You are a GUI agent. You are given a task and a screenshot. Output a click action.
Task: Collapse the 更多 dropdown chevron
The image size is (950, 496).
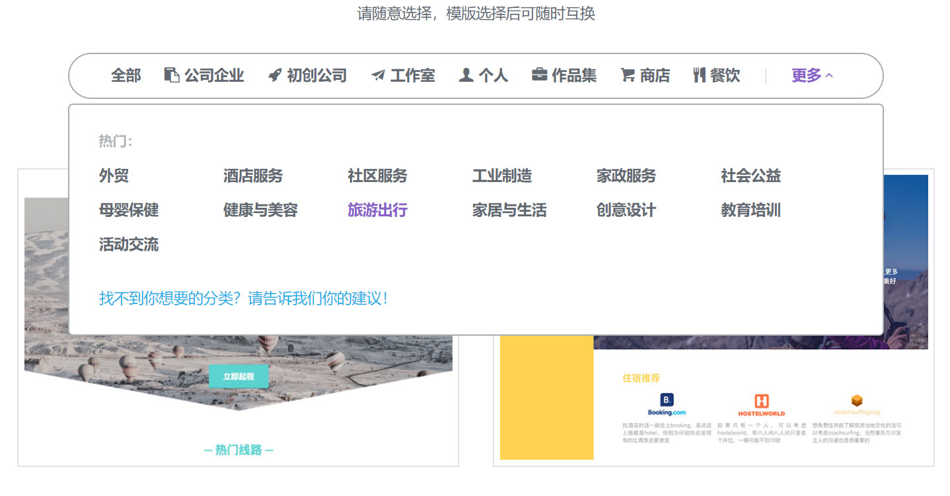click(x=829, y=74)
